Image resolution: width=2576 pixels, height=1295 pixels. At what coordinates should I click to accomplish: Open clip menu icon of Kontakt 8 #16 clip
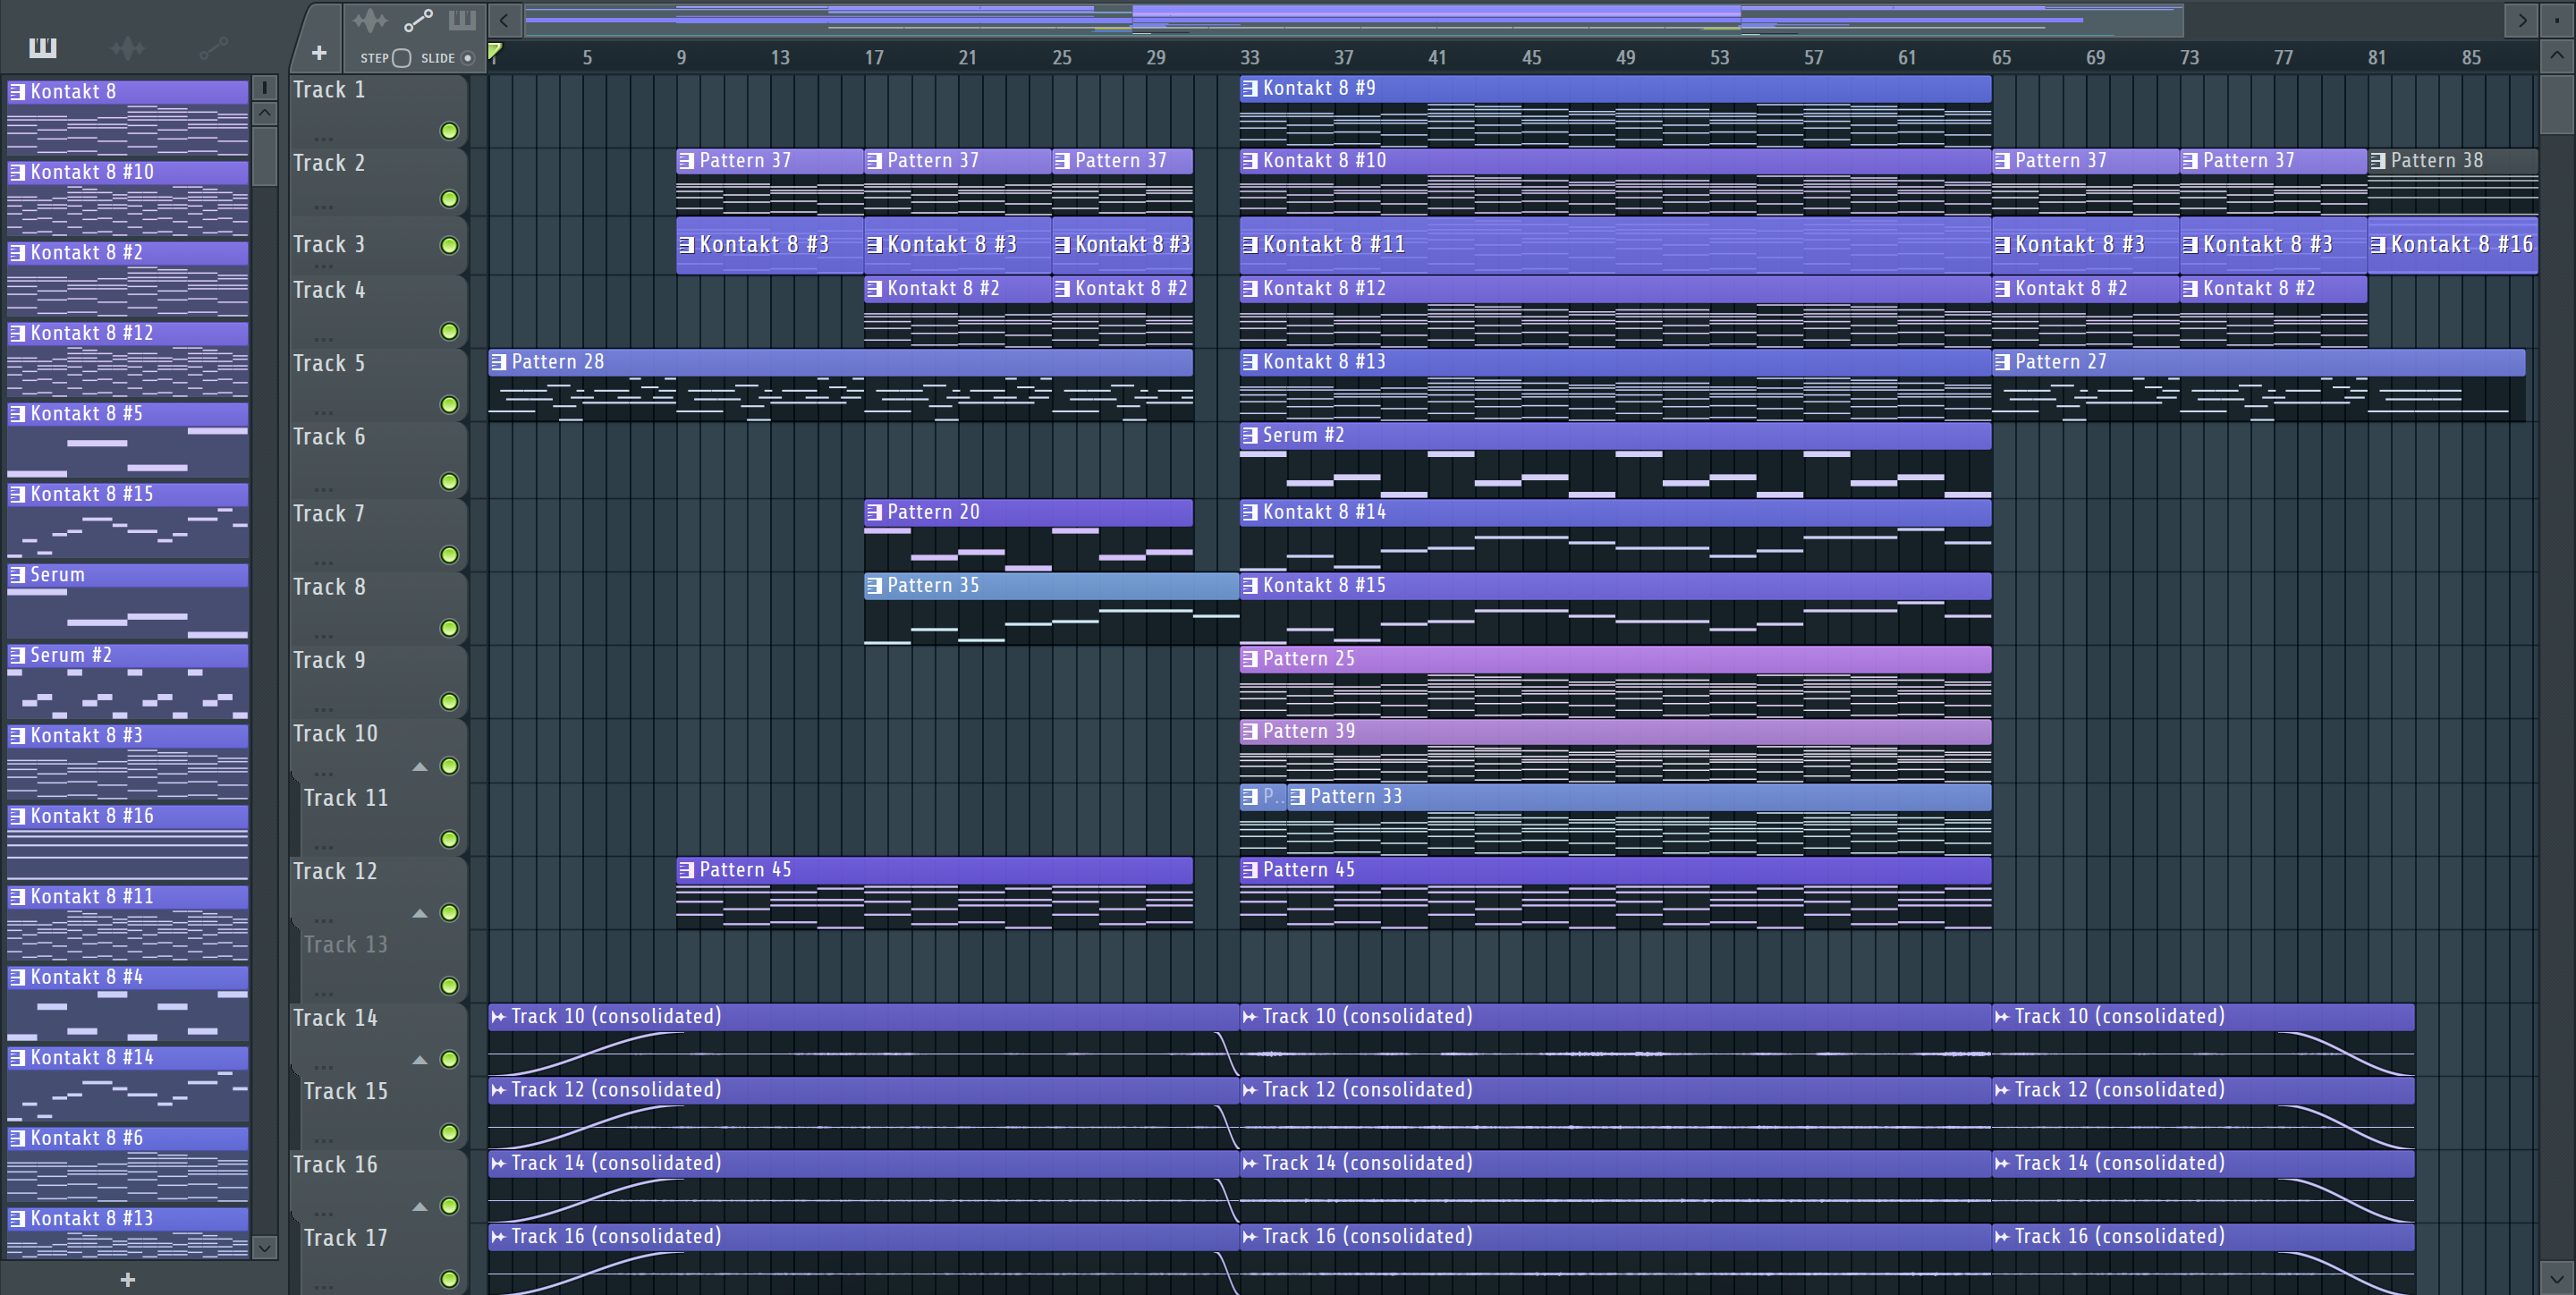point(2378,245)
